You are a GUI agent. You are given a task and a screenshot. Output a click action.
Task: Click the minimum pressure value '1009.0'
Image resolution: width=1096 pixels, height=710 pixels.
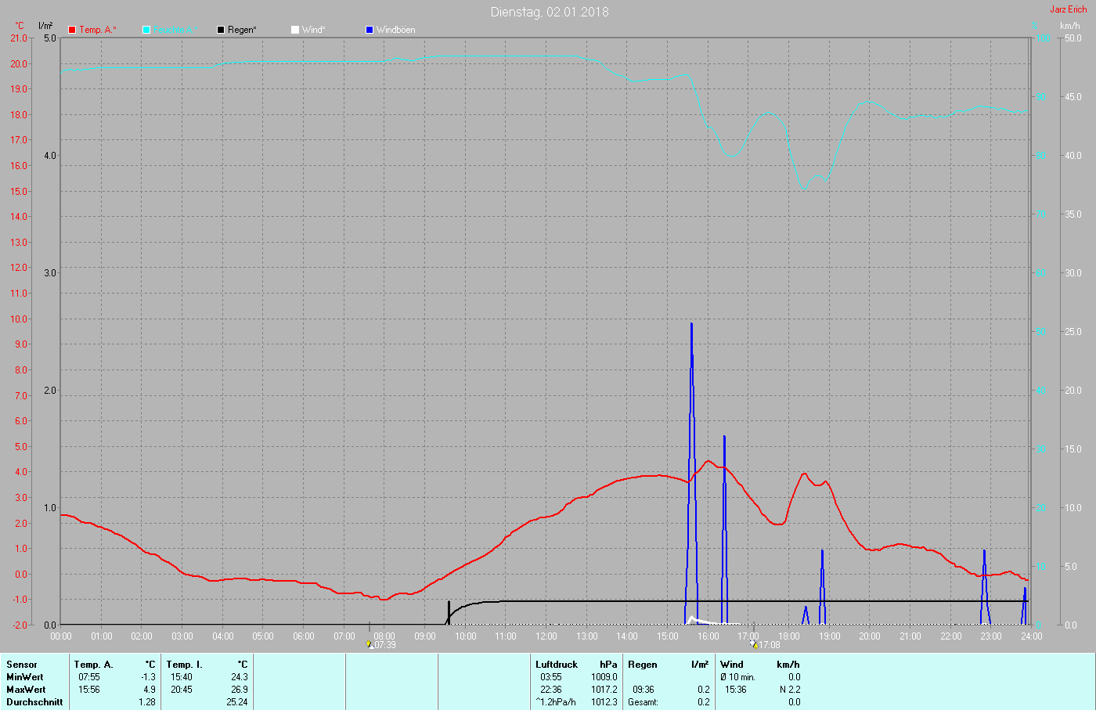coord(604,677)
